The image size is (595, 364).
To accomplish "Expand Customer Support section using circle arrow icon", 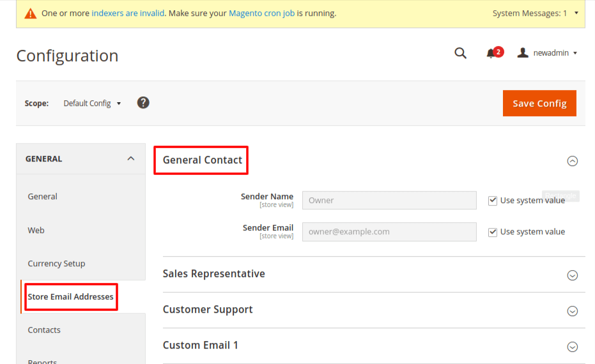I will pyautogui.click(x=572, y=311).
